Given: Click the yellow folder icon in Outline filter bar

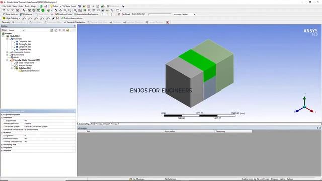Looking at the screenshot, I should (68, 30).
